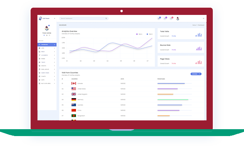Screen dimensions: 244x146
Task: Expand the Multi-level Menu chevron
Action: tap(55, 83)
